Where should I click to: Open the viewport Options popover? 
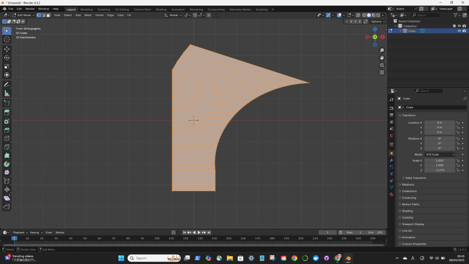point(377,22)
